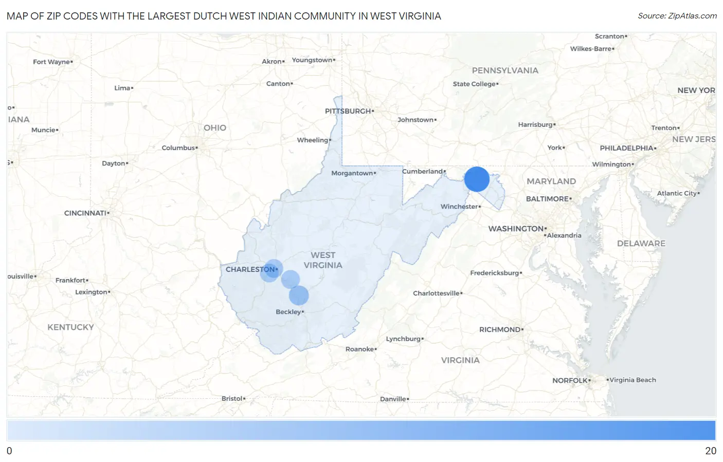
Task: Click the WEST VIRGINIA state label
Action: pos(323,260)
